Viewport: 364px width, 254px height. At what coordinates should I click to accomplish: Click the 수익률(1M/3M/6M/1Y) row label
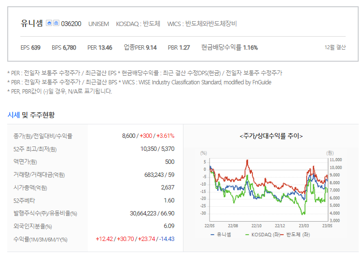(41, 239)
